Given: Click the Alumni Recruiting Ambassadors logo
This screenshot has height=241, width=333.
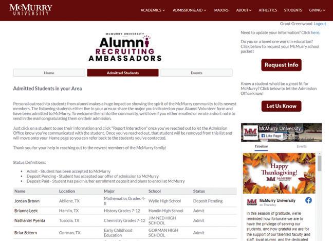Looking at the screenshot, I should pyautogui.click(x=125, y=47).
